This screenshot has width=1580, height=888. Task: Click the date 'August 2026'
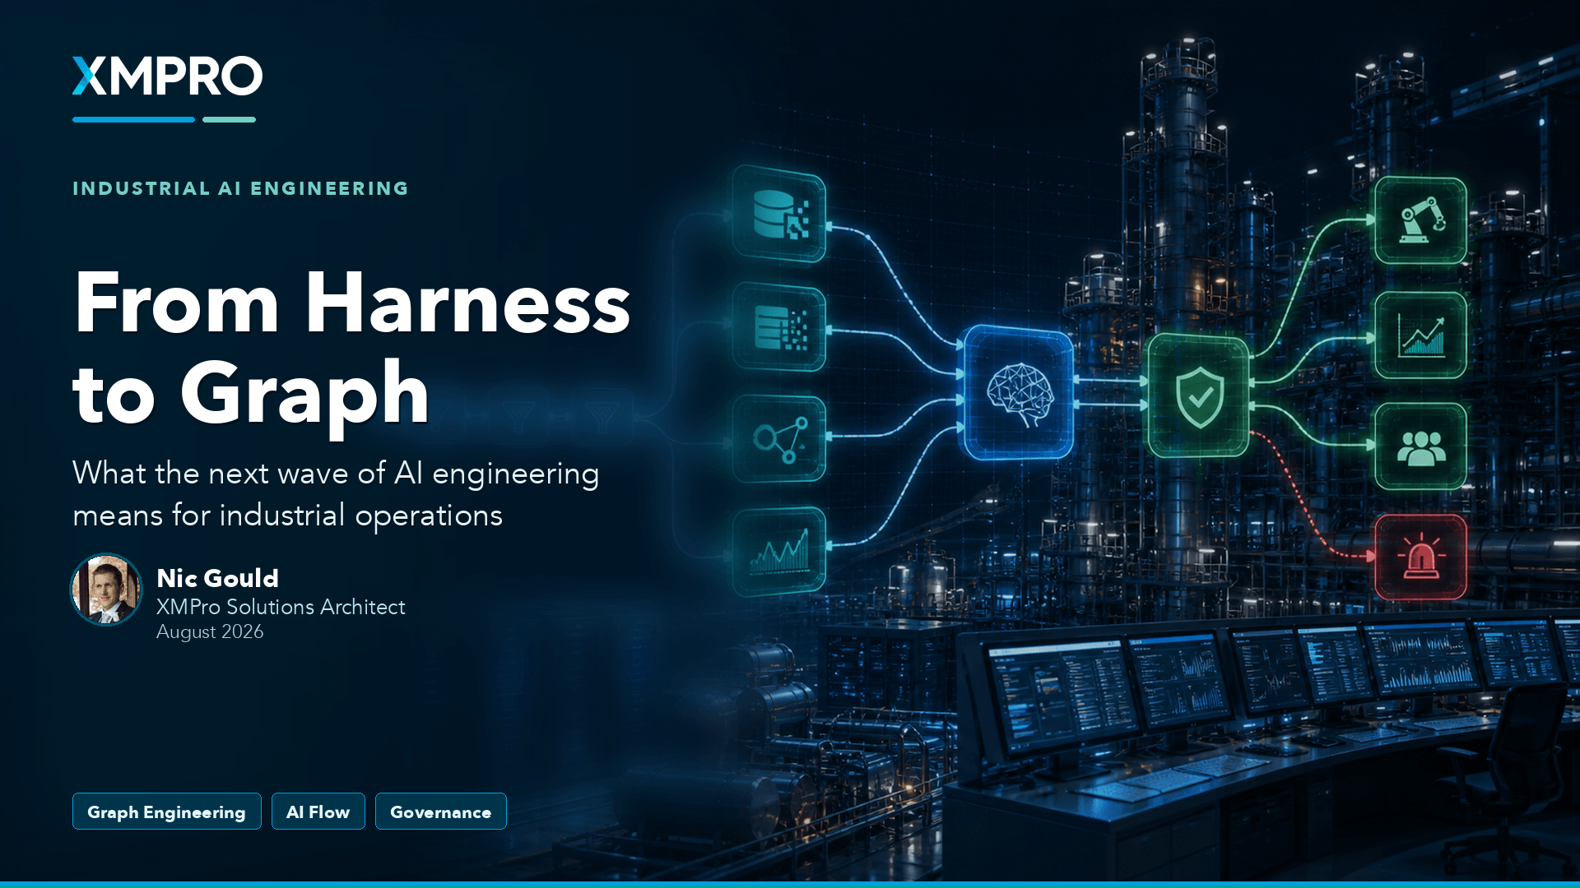point(210,631)
